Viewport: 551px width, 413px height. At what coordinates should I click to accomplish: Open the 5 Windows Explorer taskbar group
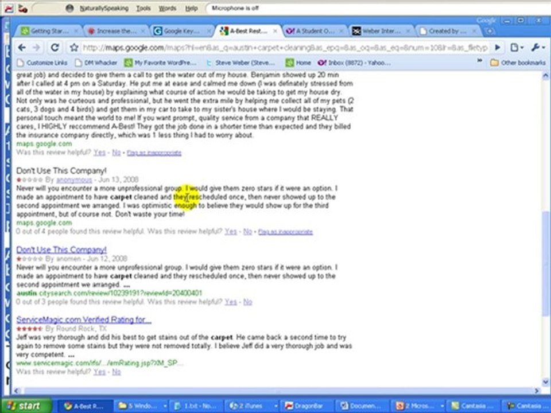tap(142, 406)
